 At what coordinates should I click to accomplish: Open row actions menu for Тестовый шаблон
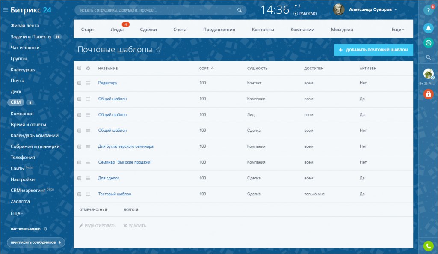(88, 194)
